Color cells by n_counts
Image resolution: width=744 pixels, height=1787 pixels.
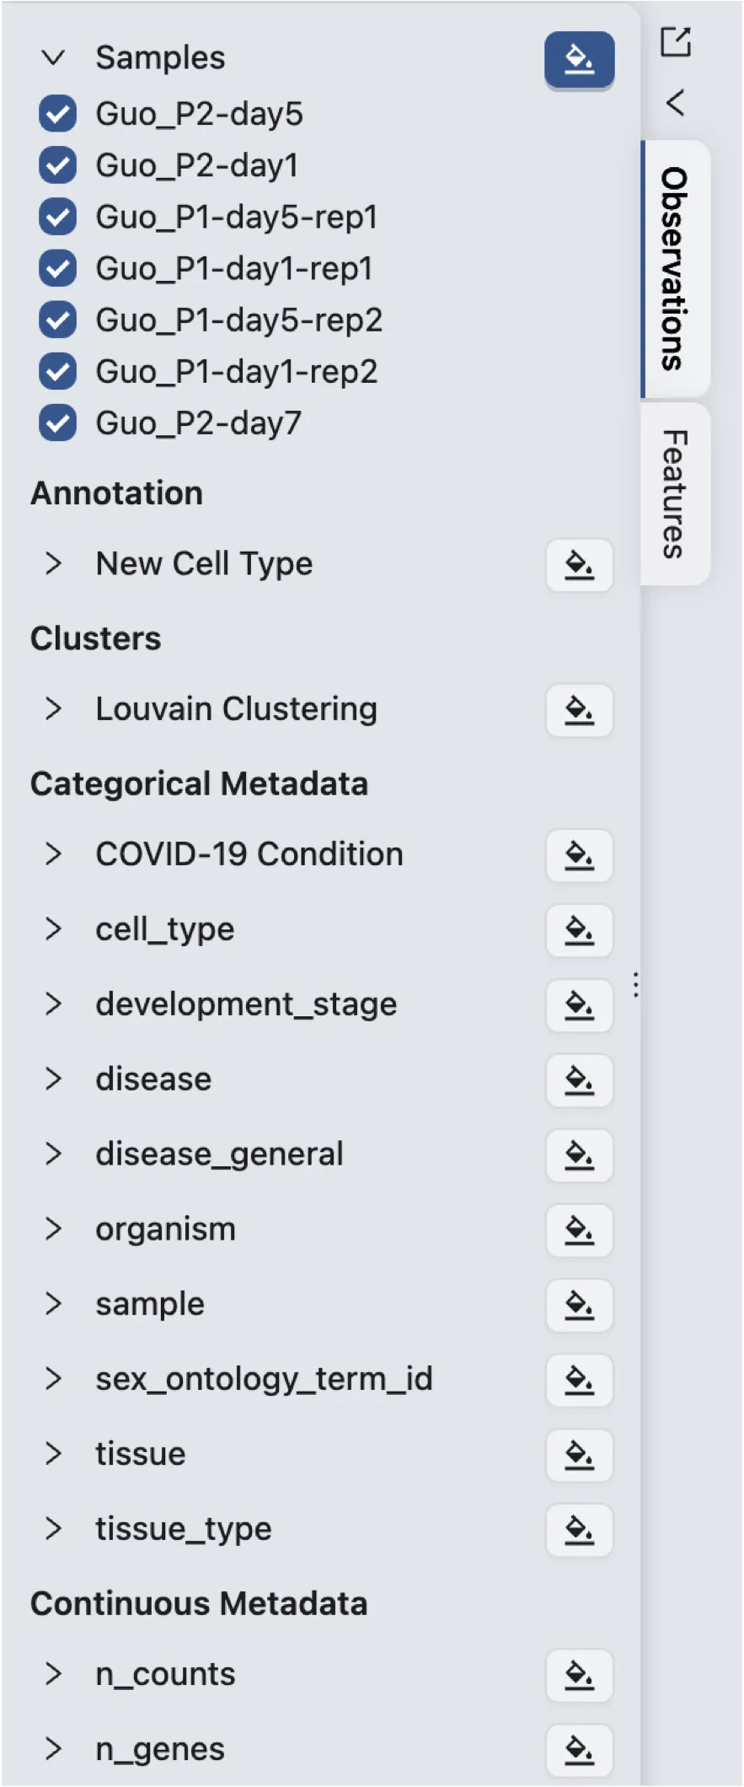(x=579, y=1675)
